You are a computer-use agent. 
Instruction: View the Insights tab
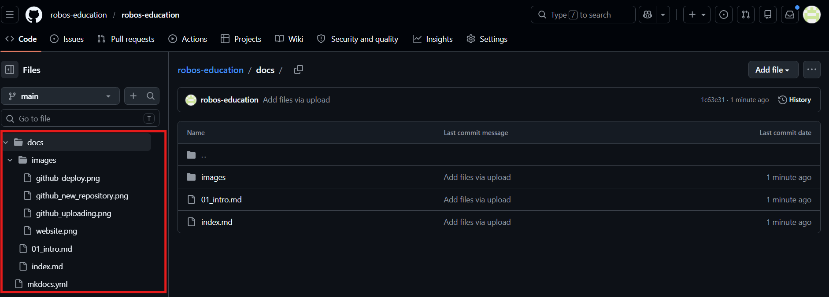pos(433,39)
